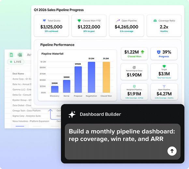This screenshot has height=169, width=189.
Task: Click the Open Pipeline trend arrow icon
Action: [118, 21]
